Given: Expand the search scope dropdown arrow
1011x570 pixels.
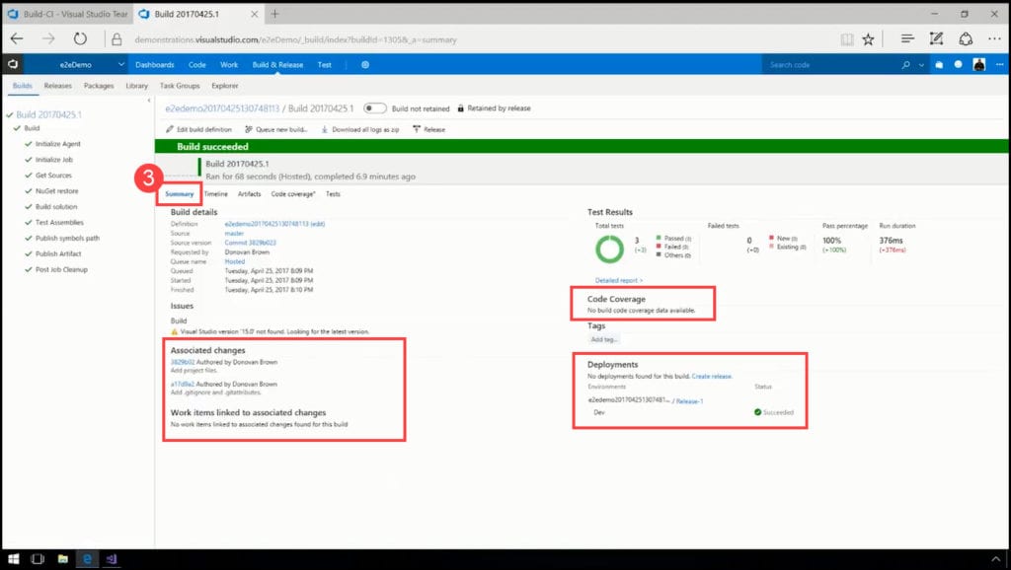Looking at the screenshot, I should [921, 65].
